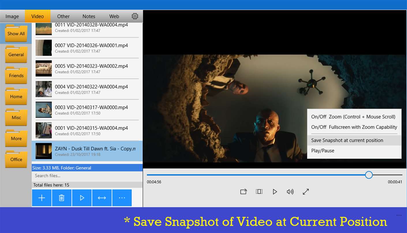This screenshot has height=233, width=407.
Task: Click the Size 3.33 MB status bar
Action: coord(87,168)
